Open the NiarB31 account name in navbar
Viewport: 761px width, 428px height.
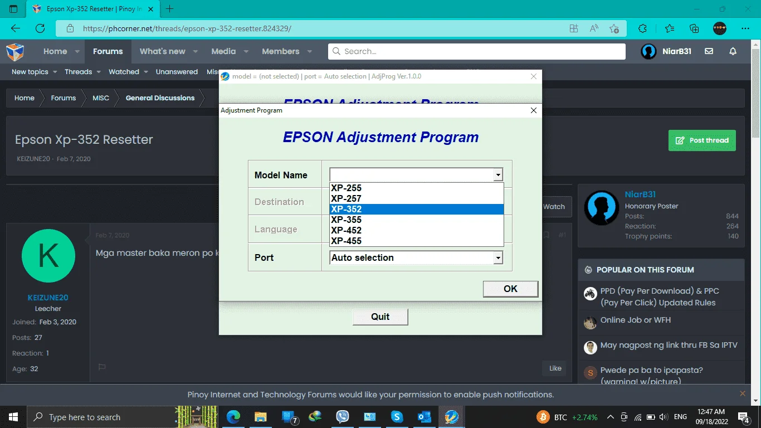coord(677,51)
